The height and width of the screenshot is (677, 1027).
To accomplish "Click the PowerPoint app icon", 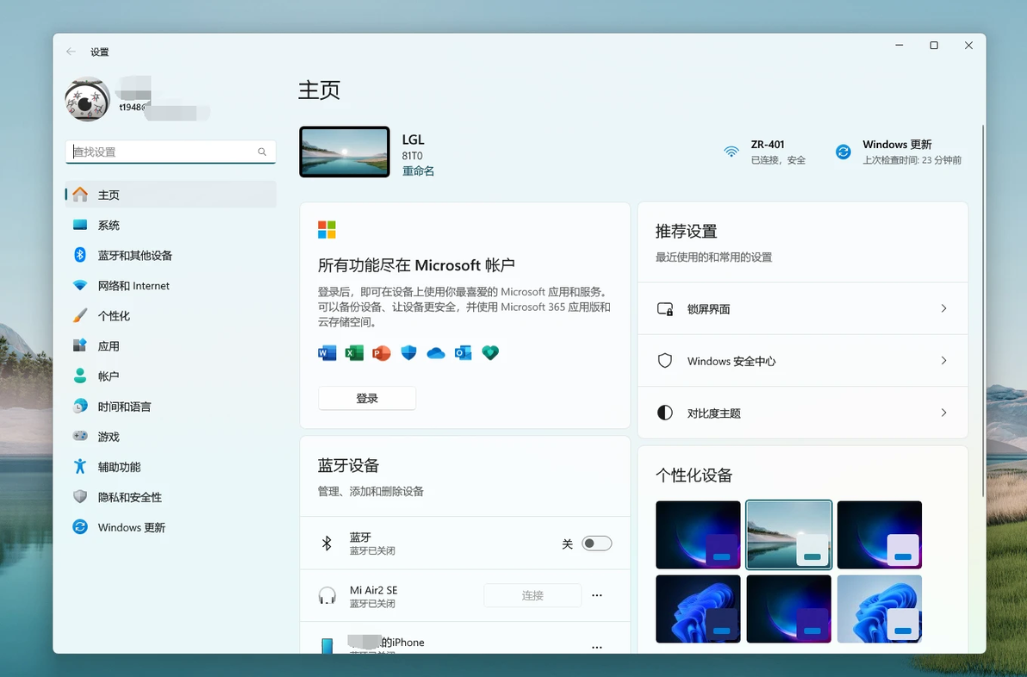I will (x=381, y=353).
